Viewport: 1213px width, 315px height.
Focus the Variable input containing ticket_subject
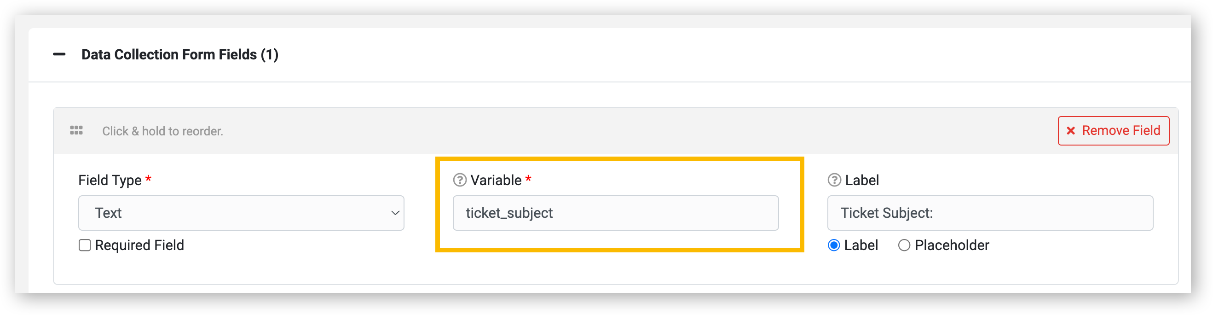(615, 213)
